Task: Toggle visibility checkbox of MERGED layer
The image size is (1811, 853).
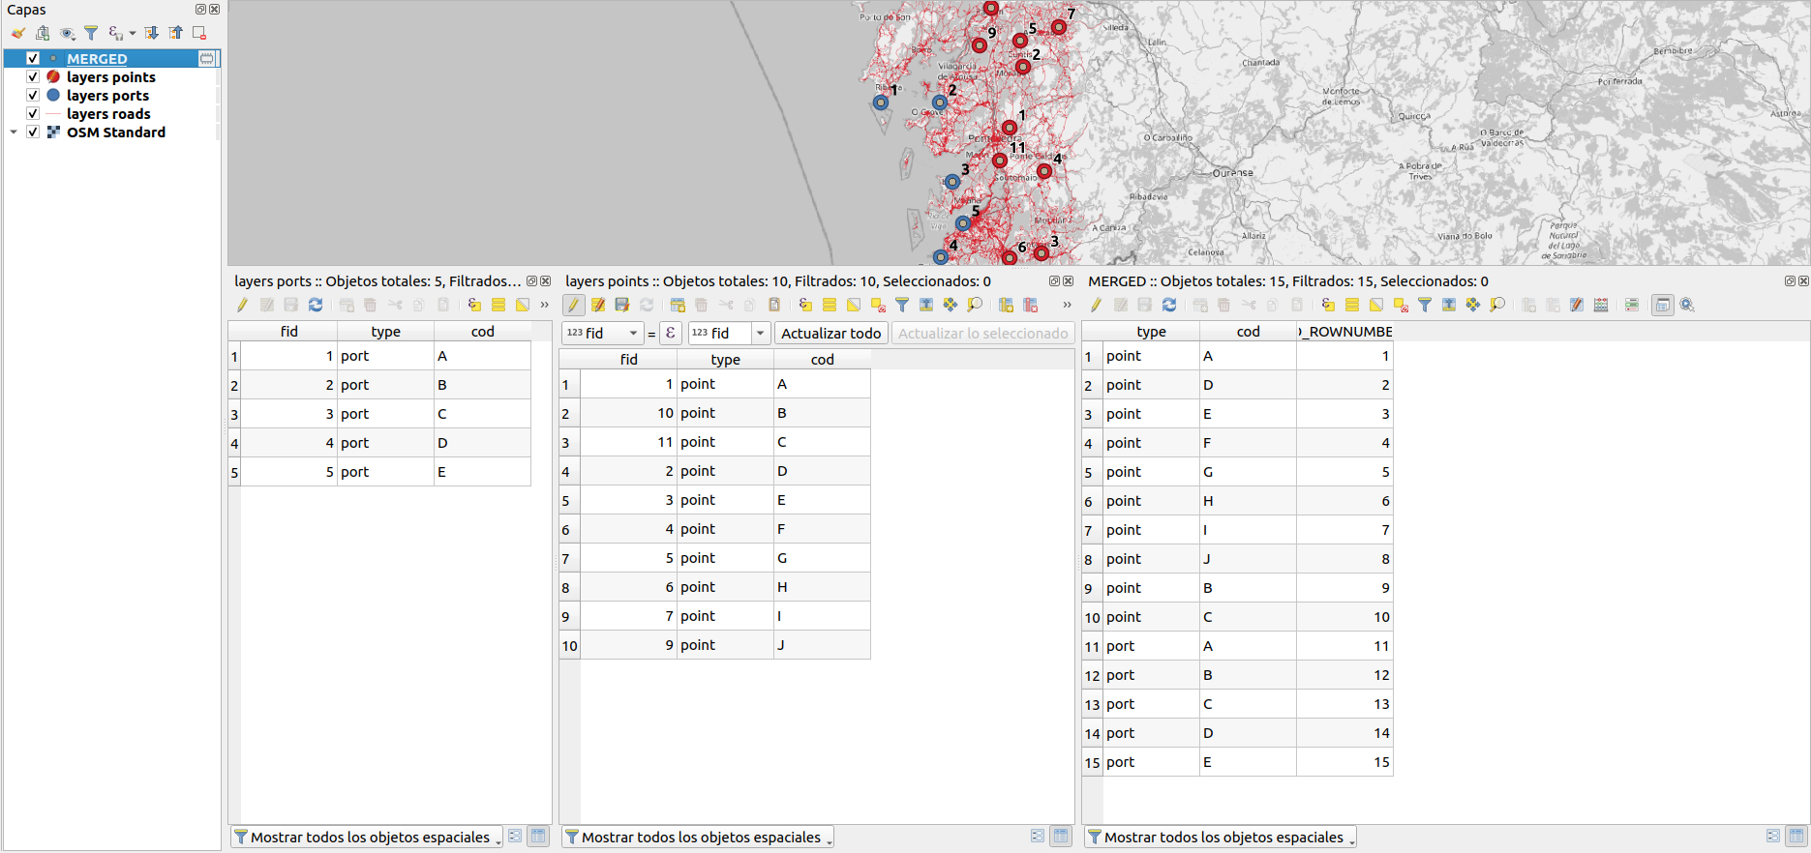Action: coord(33,58)
